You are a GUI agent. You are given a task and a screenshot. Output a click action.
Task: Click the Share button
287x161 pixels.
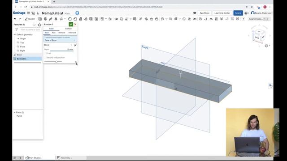238,13
